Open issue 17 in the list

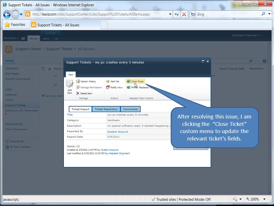55,76
